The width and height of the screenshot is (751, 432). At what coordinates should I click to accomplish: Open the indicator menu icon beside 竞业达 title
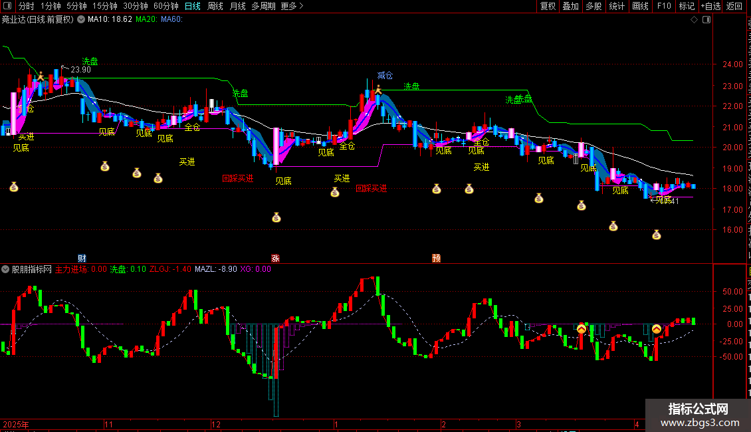coord(81,19)
